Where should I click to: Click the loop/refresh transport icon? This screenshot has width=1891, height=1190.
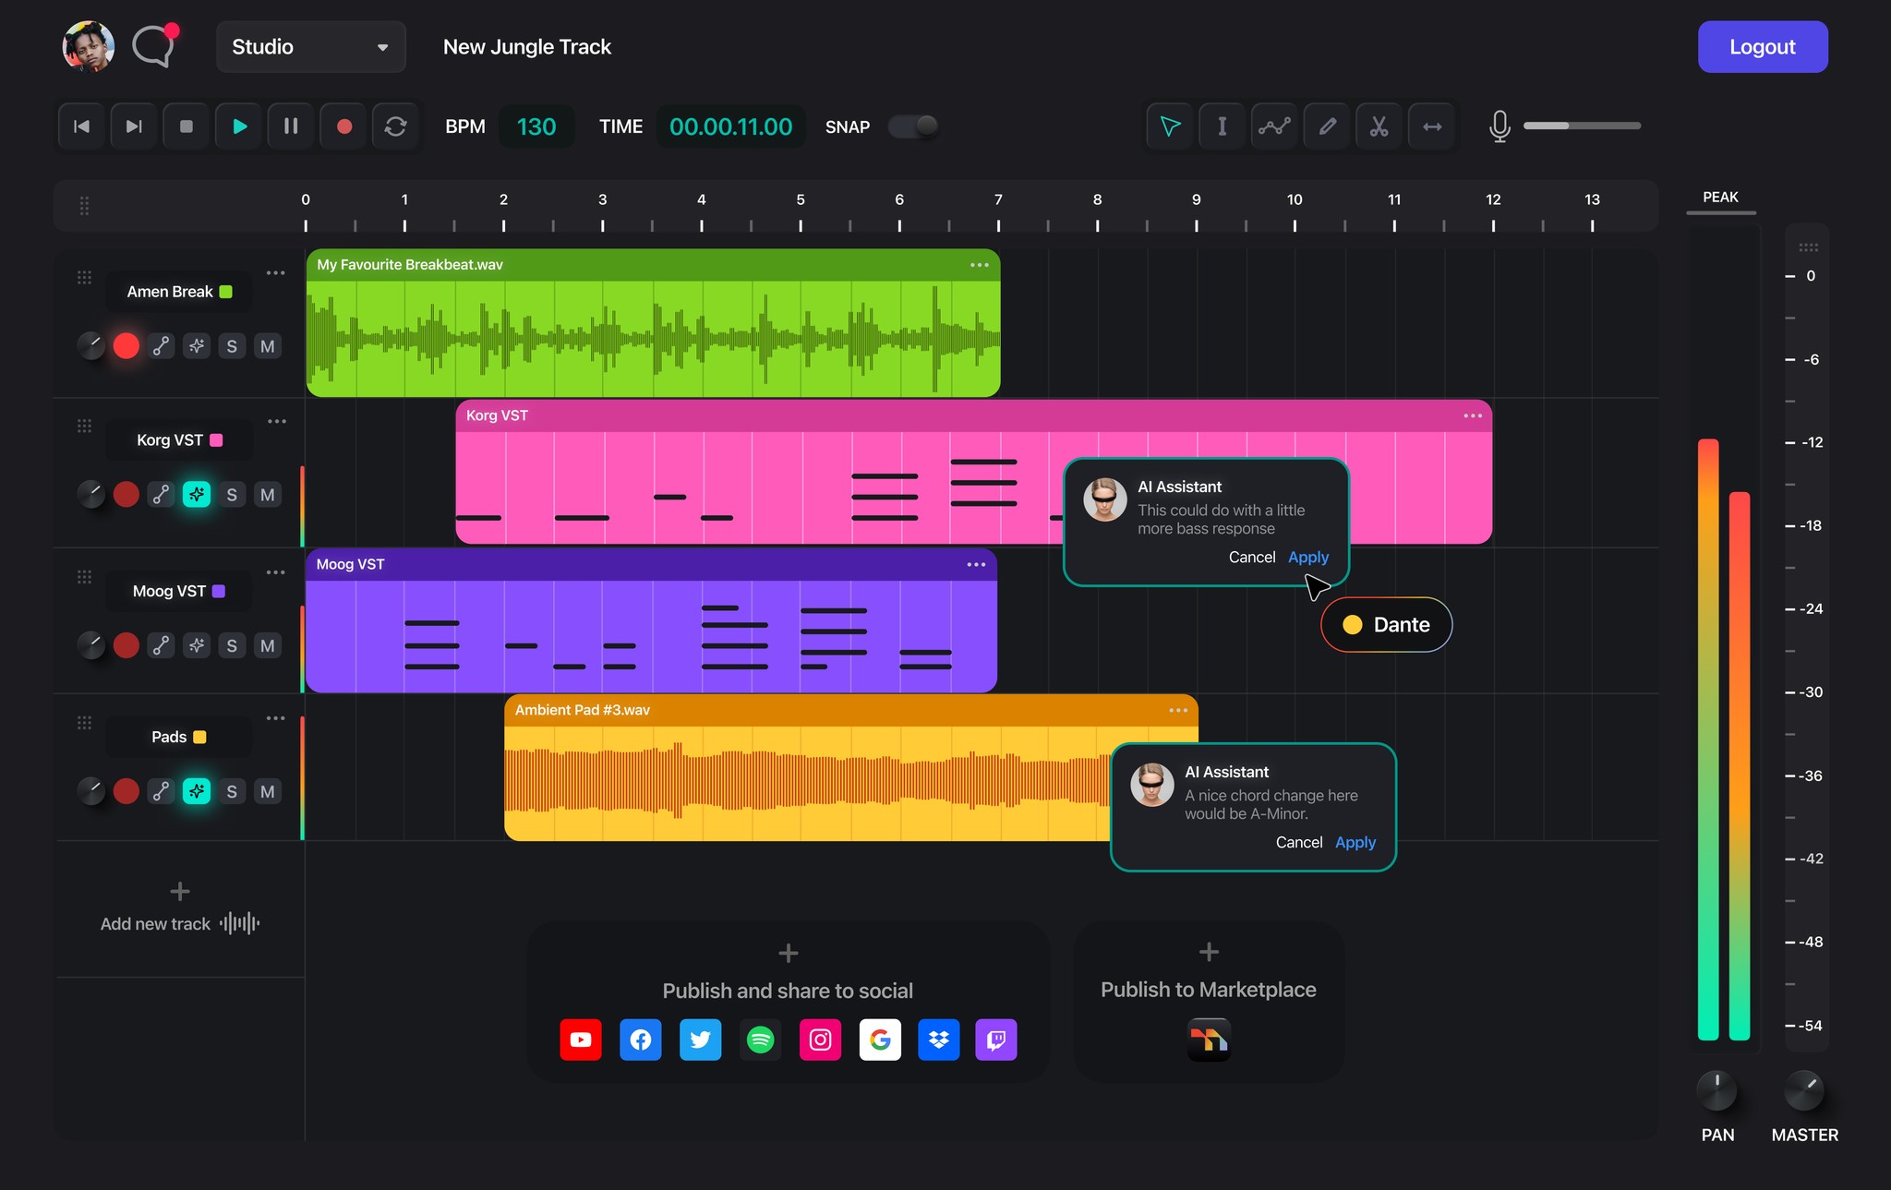coord(395,126)
